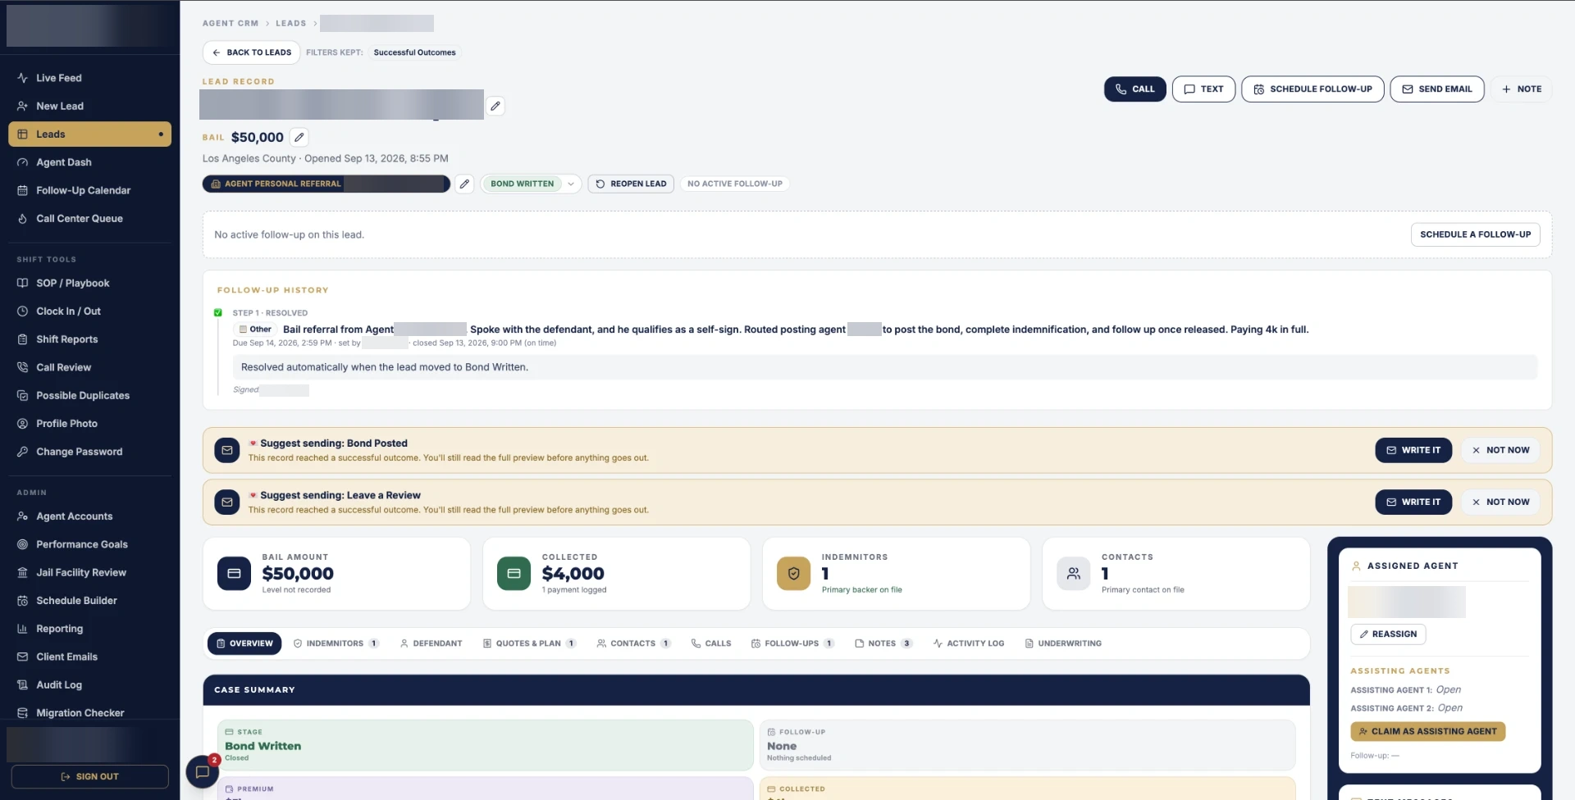Viewport: 1575px width, 800px height.
Task: Open Change Password
Action: click(x=89, y=452)
